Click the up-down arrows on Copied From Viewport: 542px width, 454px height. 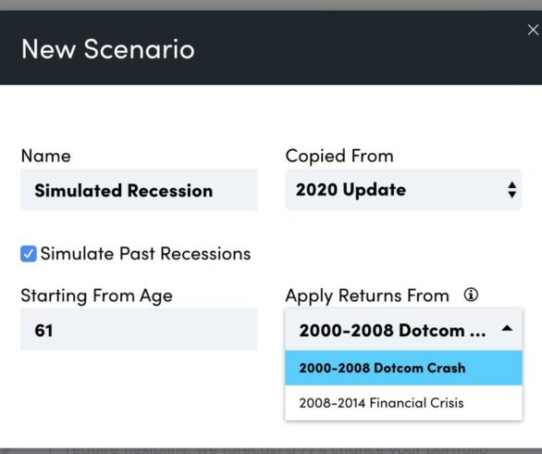pos(511,190)
